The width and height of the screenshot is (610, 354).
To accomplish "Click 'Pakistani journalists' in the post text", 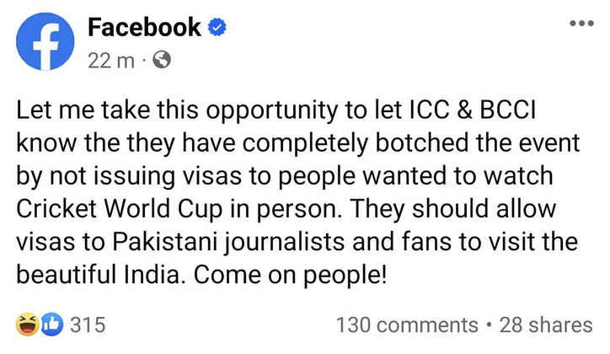I will 229,242.
